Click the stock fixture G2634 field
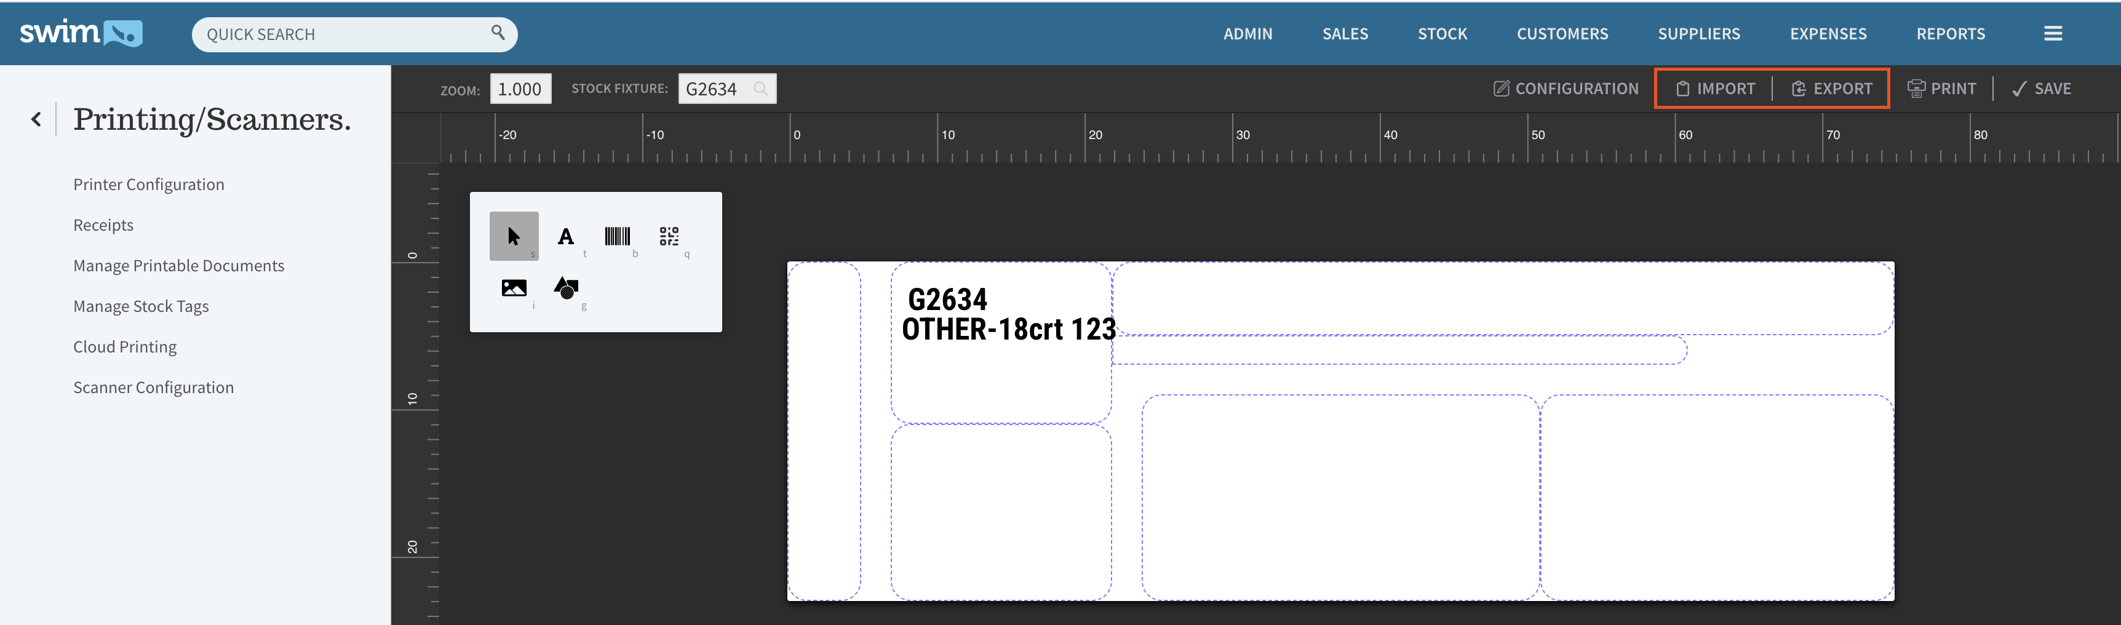 (727, 88)
